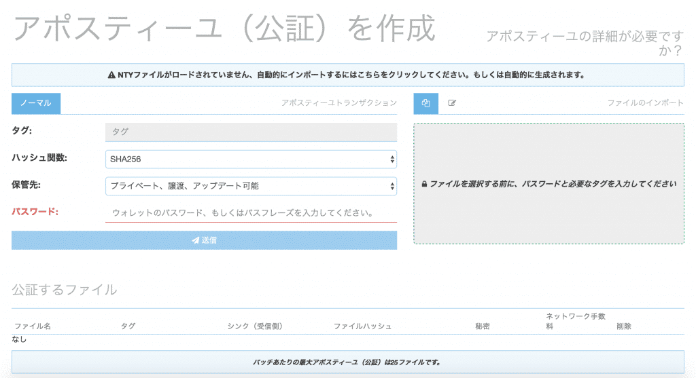Viewport: 696px width, 378px height.
Task: Switch to the pencil edit tab icon
Action: pos(452,103)
